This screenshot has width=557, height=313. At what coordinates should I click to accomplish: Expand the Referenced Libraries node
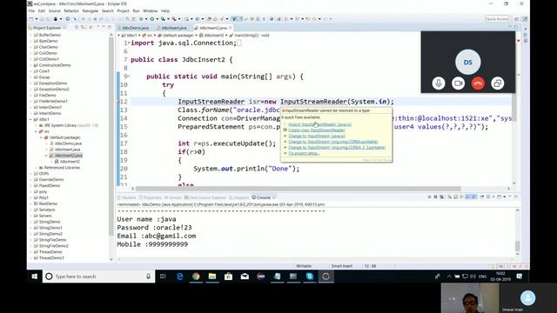[x=37, y=168]
